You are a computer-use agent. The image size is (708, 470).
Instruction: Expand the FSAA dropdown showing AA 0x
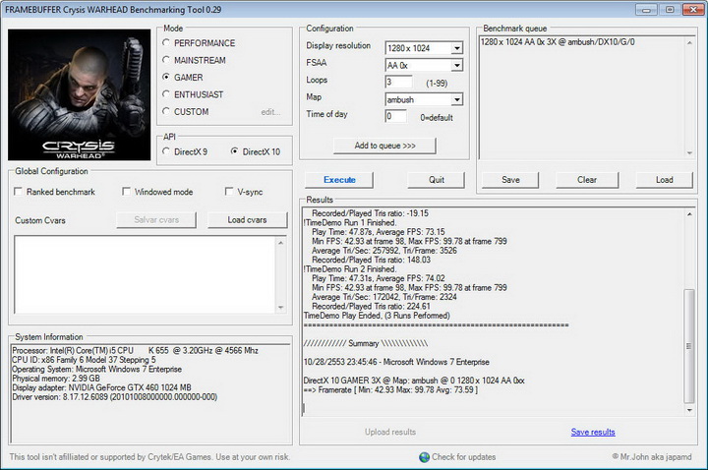click(457, 65)
